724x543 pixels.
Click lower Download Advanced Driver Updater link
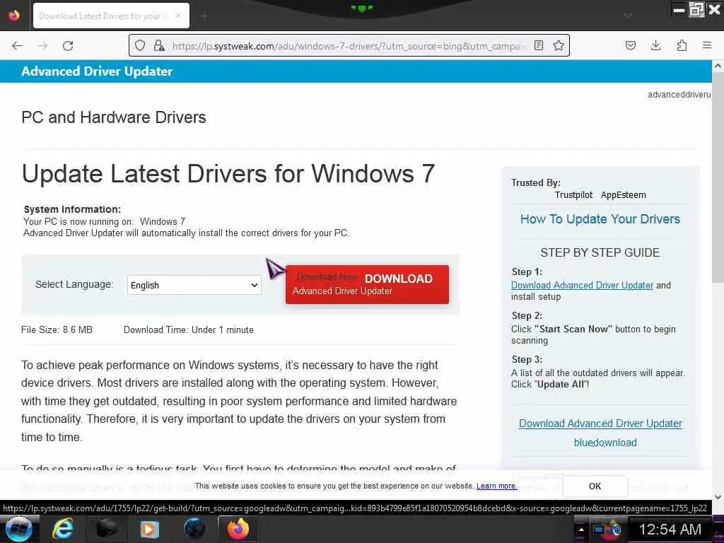tap(600, 424)
